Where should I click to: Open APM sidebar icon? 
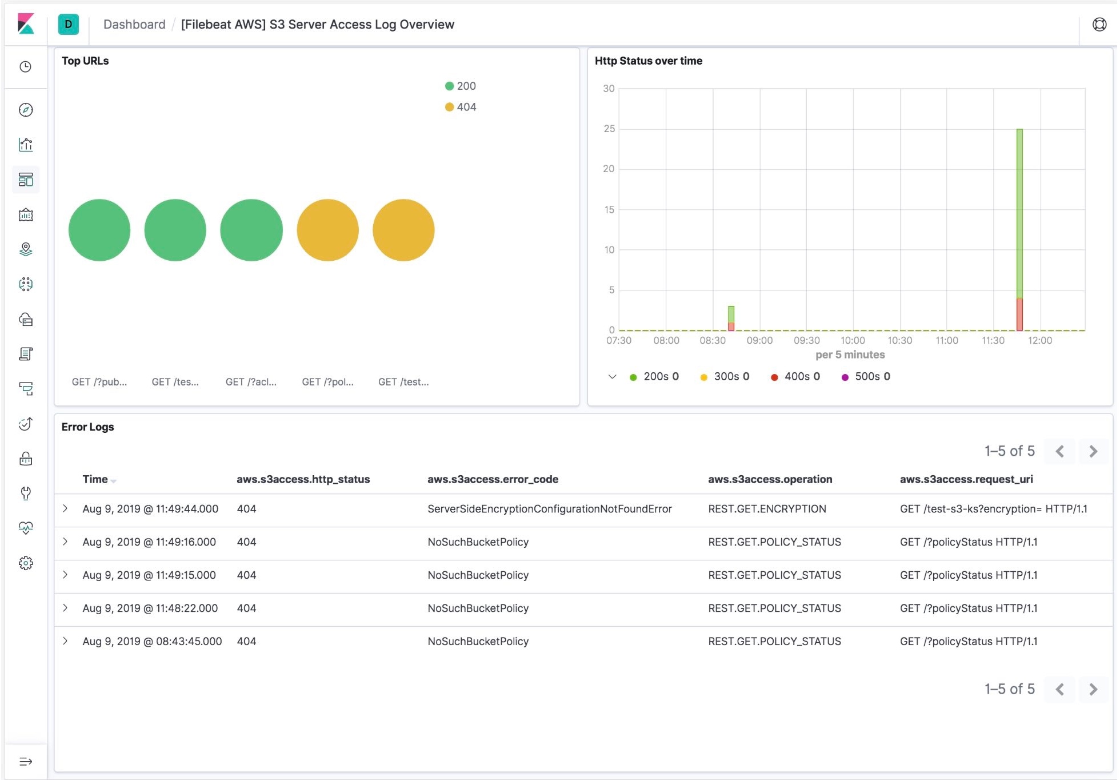[26, 389]
